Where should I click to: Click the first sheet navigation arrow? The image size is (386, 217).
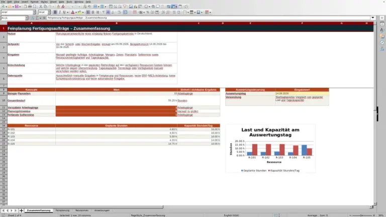pyautogui.click(x=3, y=210)
